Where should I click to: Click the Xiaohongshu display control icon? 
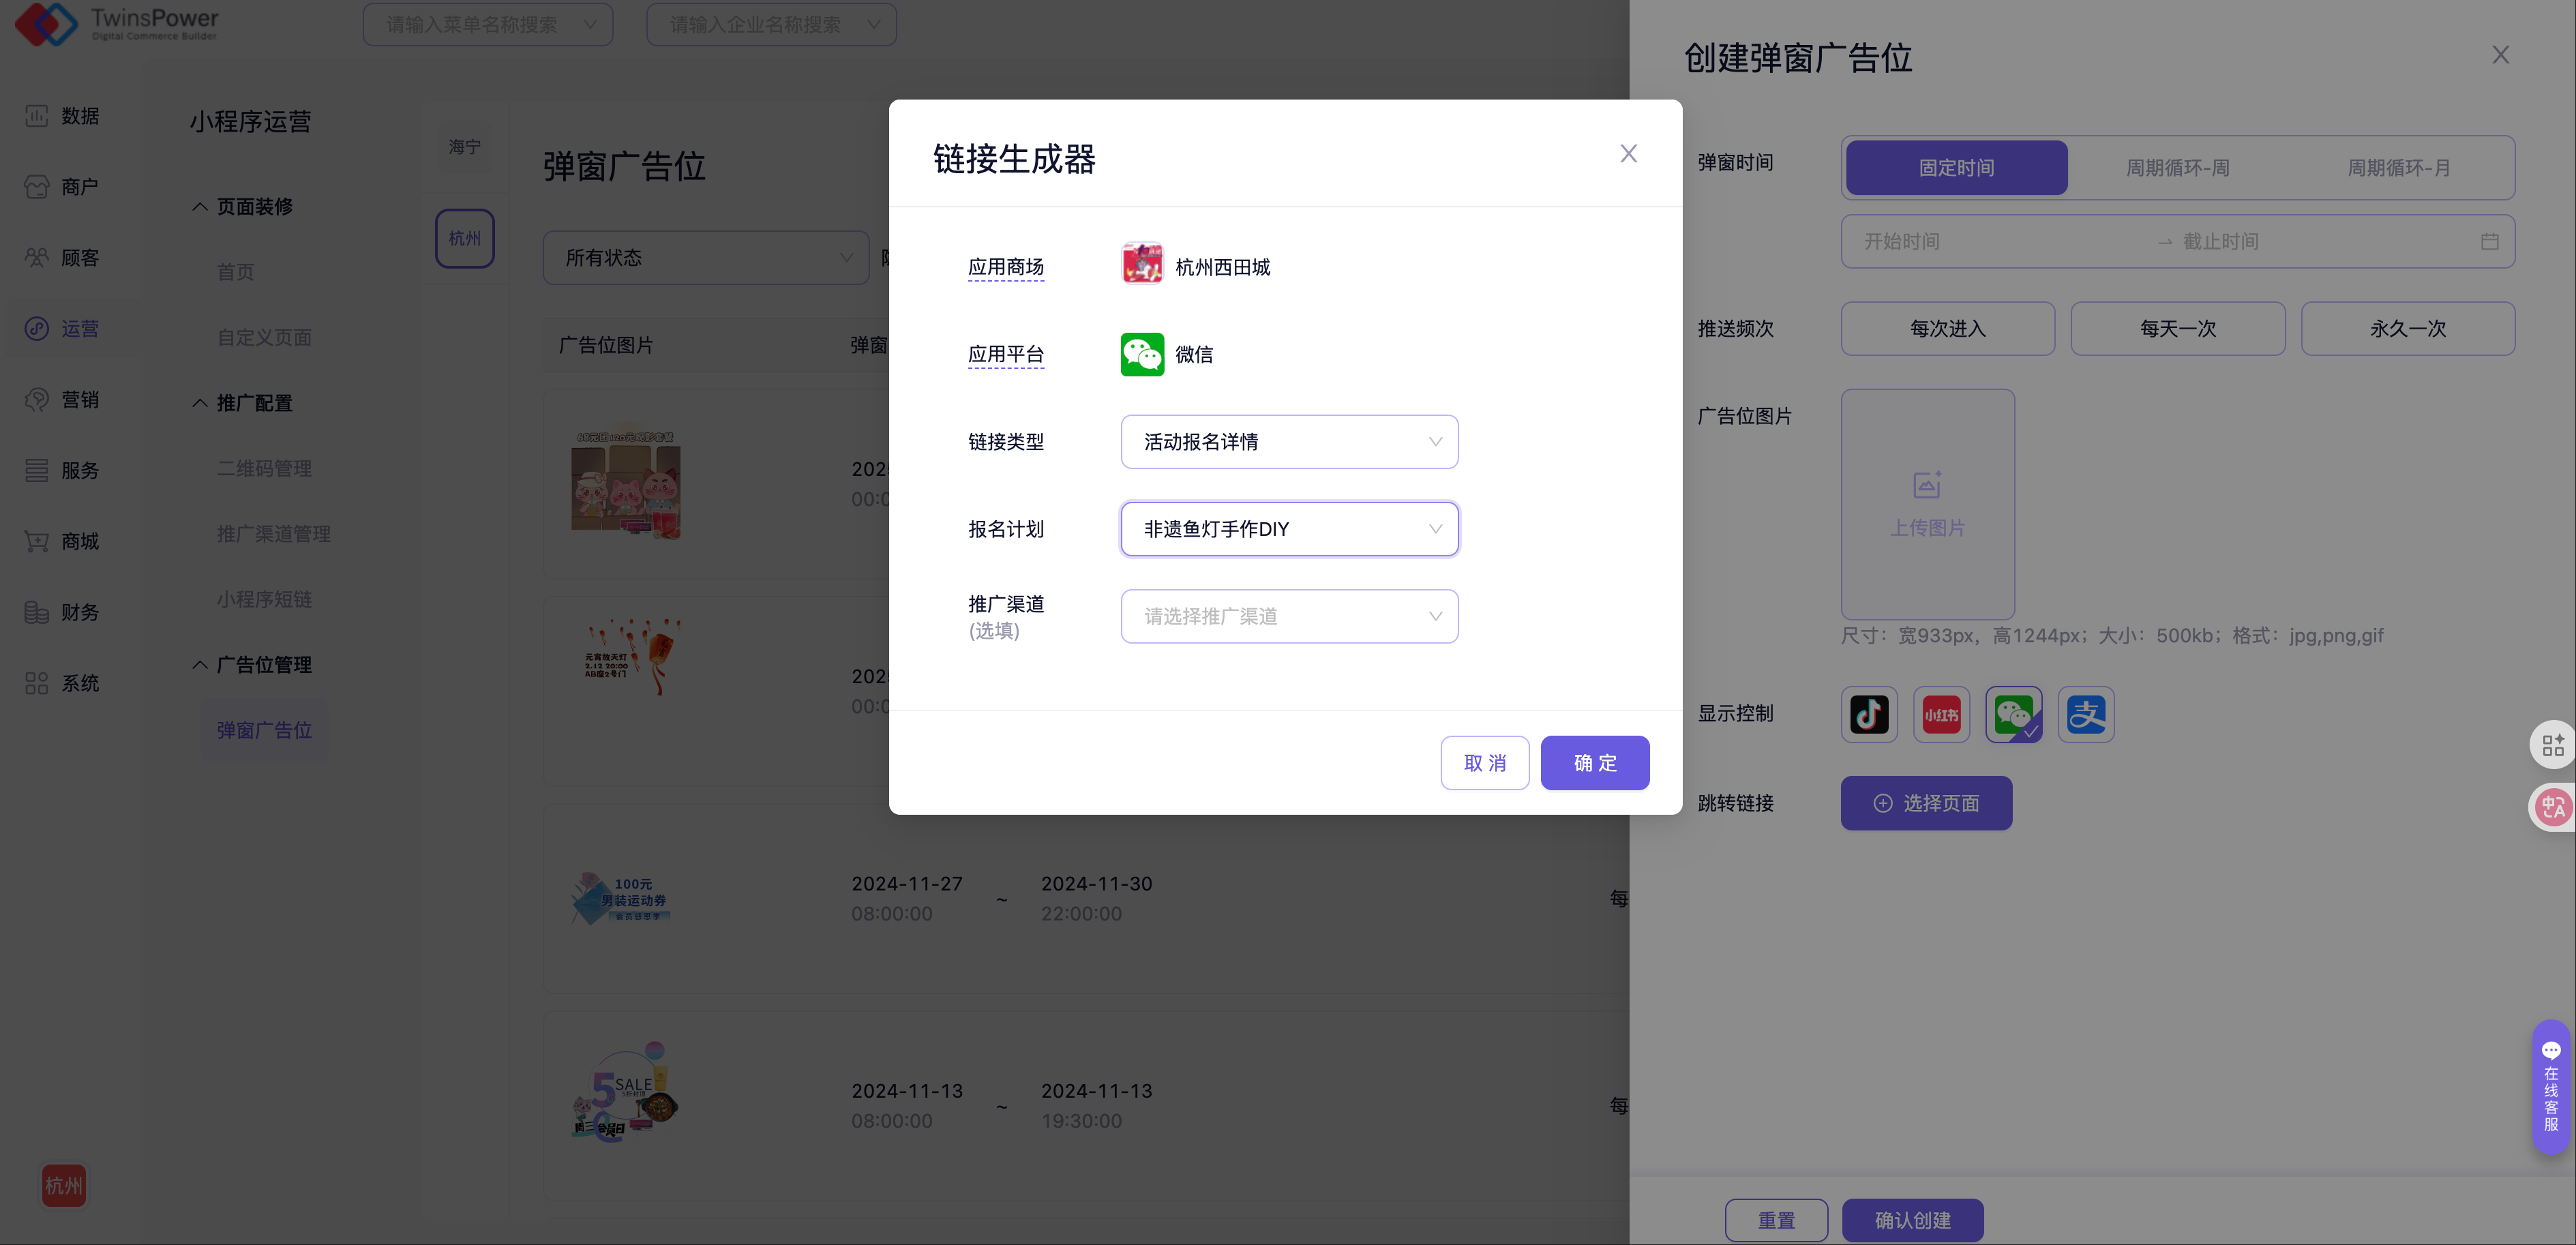point(1941,714)
